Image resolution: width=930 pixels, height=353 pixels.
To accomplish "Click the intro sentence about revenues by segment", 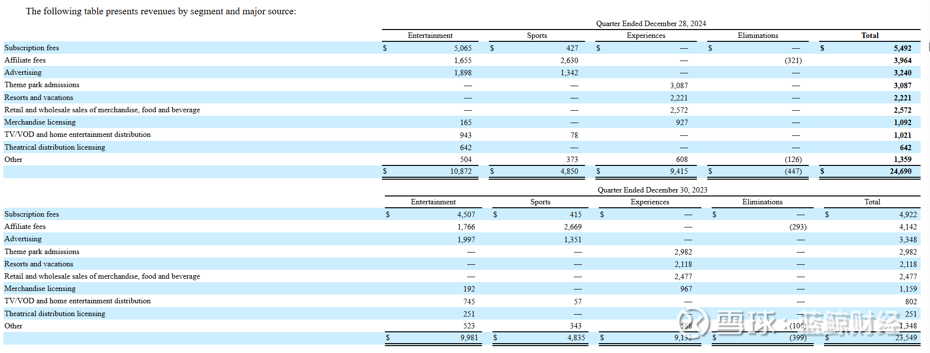I will point(161,11).
